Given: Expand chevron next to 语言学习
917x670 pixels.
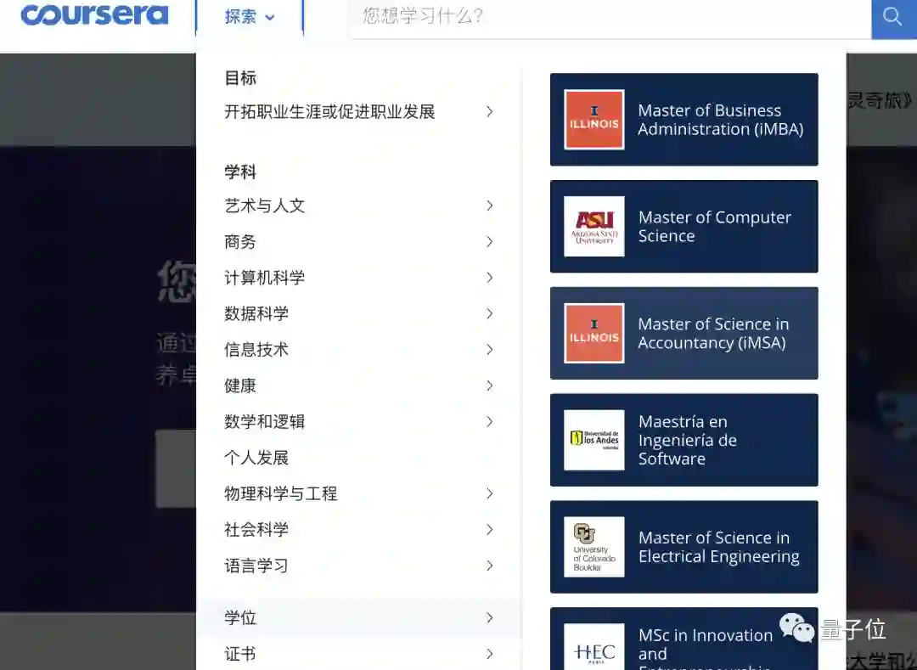Looking at the screenshot, I should pos(490,566).
